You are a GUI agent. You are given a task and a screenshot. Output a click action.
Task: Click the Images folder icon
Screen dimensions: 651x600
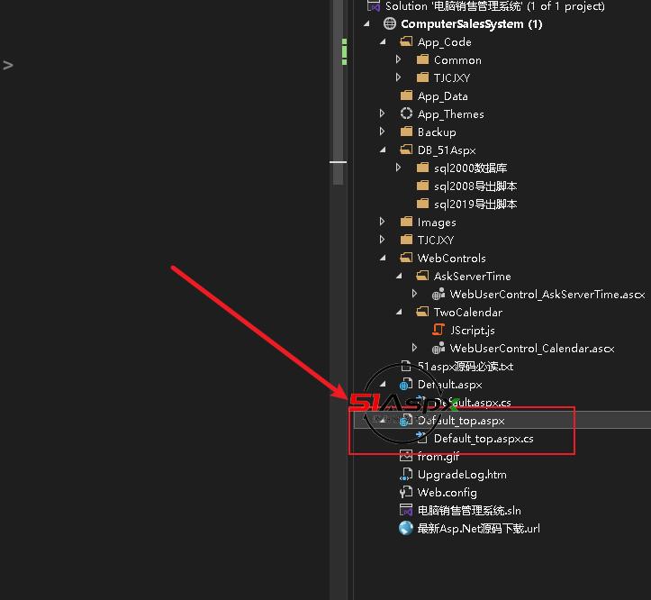tap(406, 222)
